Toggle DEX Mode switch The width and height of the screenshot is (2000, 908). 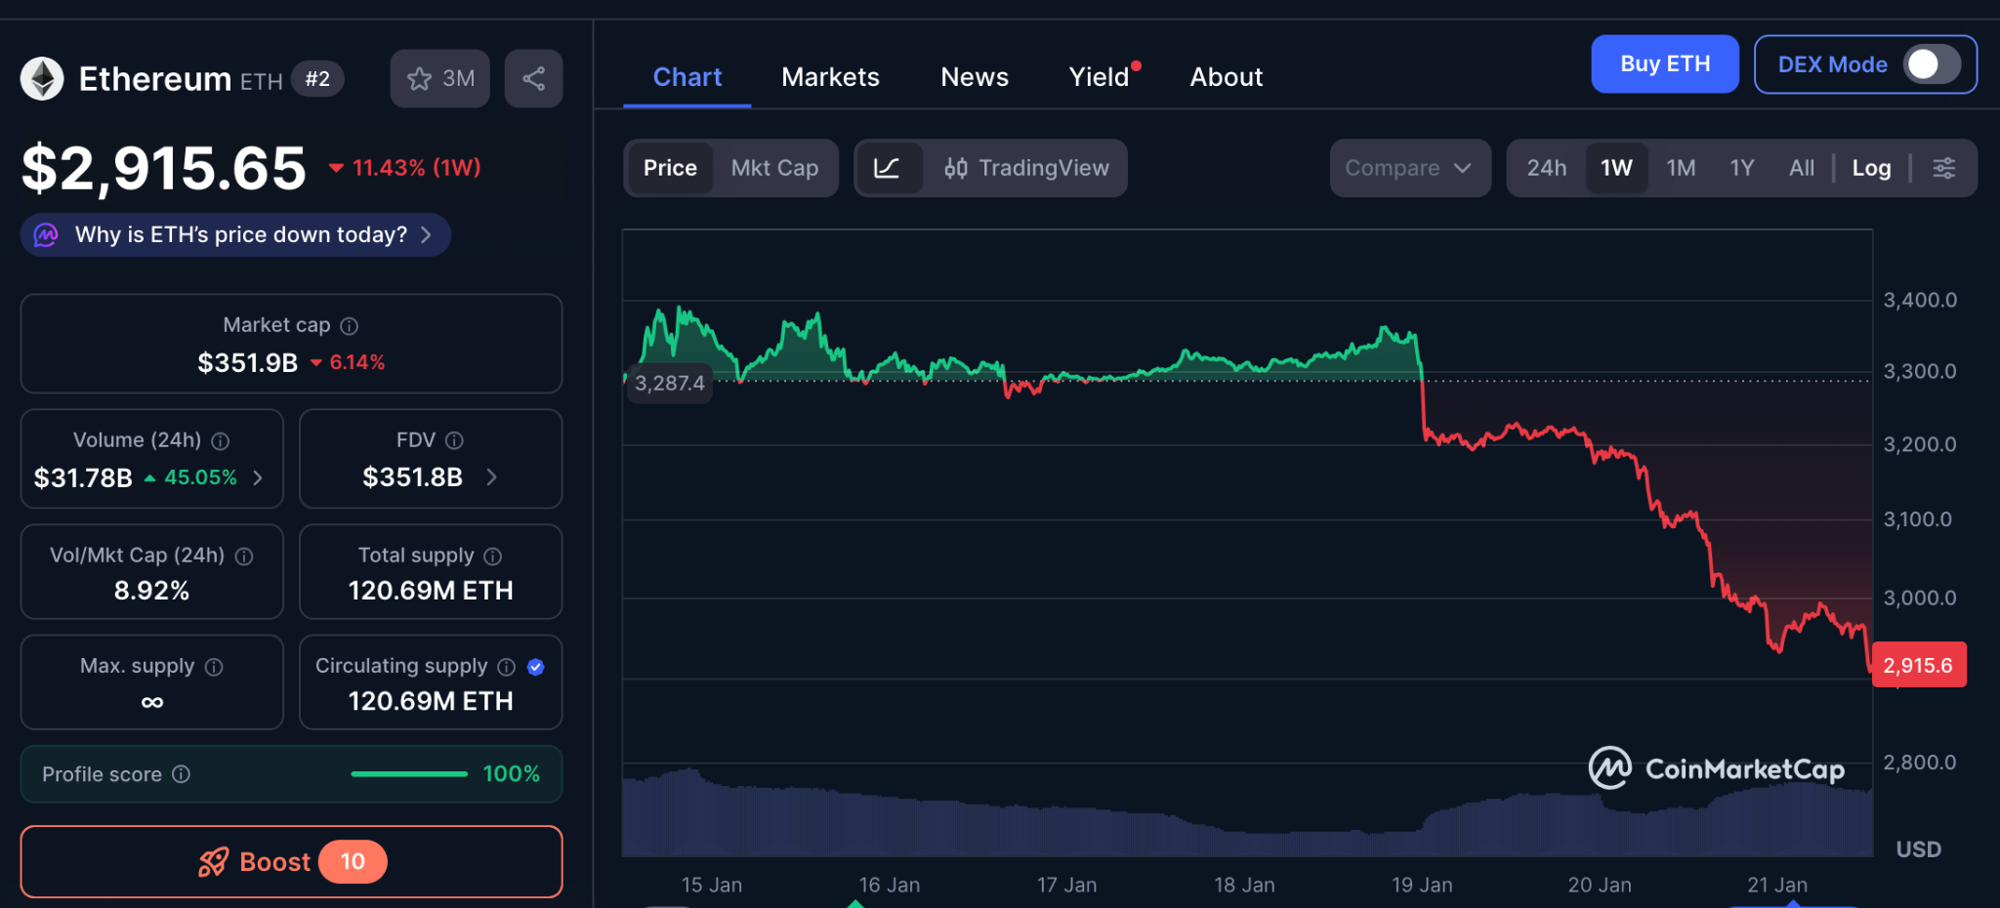click(x=1931, y=64)
